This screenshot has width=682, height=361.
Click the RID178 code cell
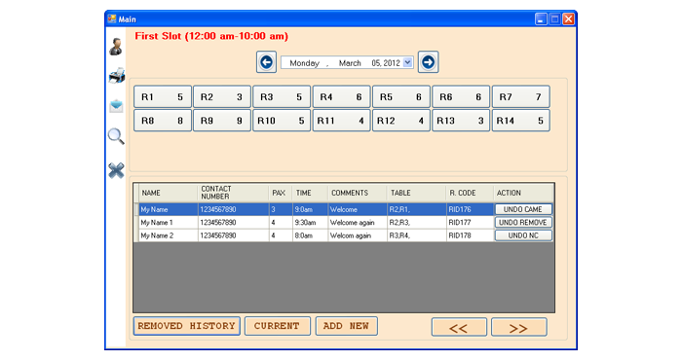470,235
